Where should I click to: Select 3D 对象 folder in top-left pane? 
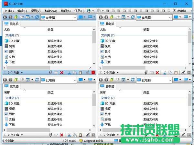(14, 41)
